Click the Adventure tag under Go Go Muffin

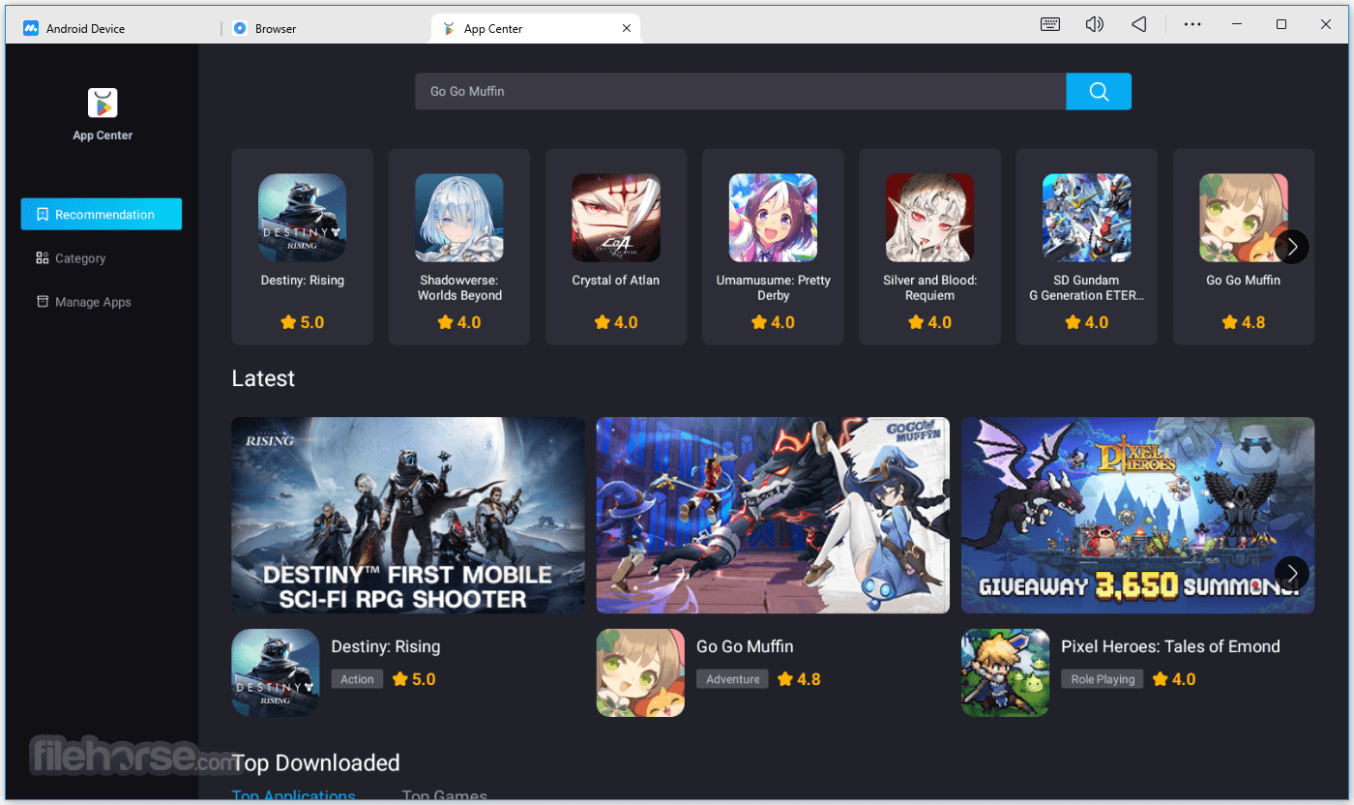(x=732, y=679)
